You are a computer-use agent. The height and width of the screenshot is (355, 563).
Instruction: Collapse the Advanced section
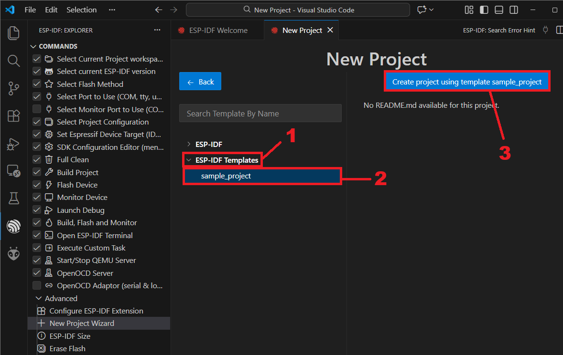click(39, 299)
